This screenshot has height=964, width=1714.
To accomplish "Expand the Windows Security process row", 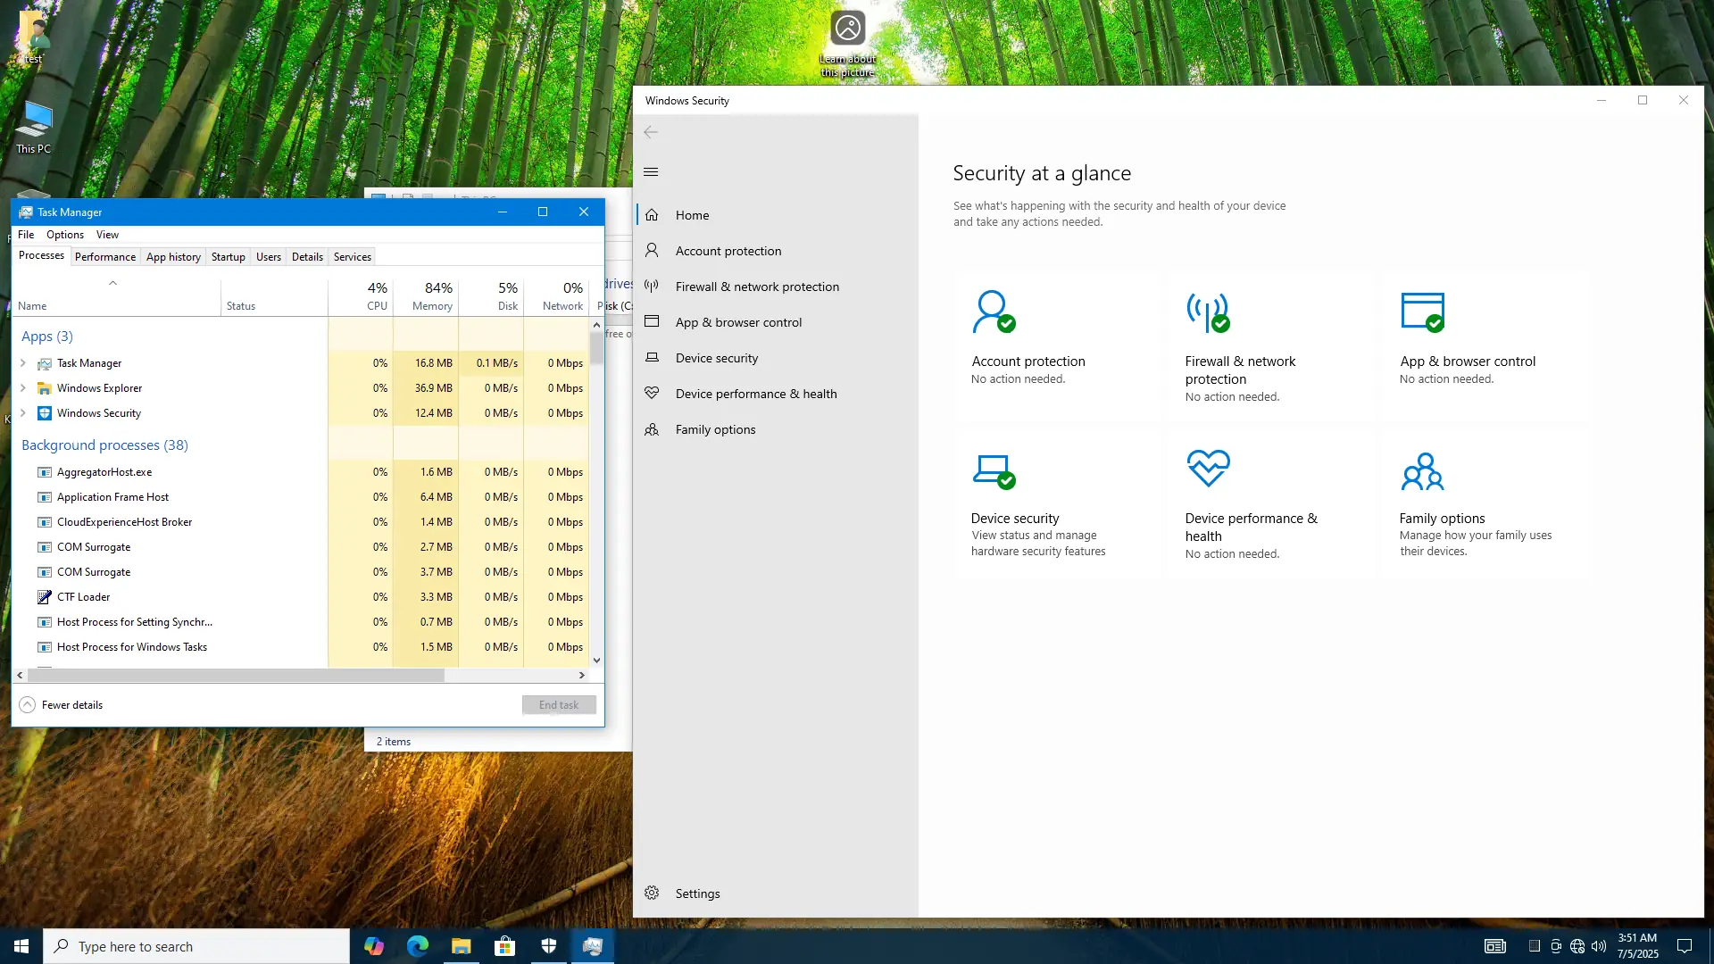I will point(23,413).
